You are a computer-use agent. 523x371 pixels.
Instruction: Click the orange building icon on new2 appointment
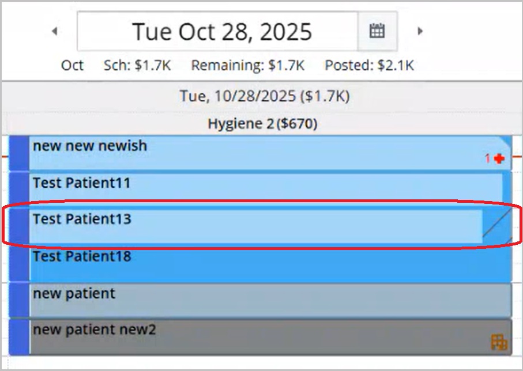tap(499, 342)
